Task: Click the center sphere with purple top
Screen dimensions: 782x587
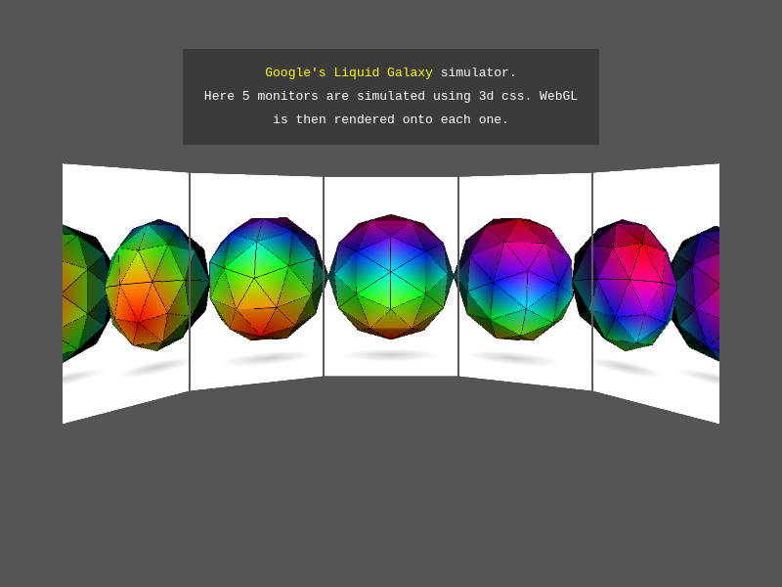Action: pyautogui.click(x=391, y=276)
